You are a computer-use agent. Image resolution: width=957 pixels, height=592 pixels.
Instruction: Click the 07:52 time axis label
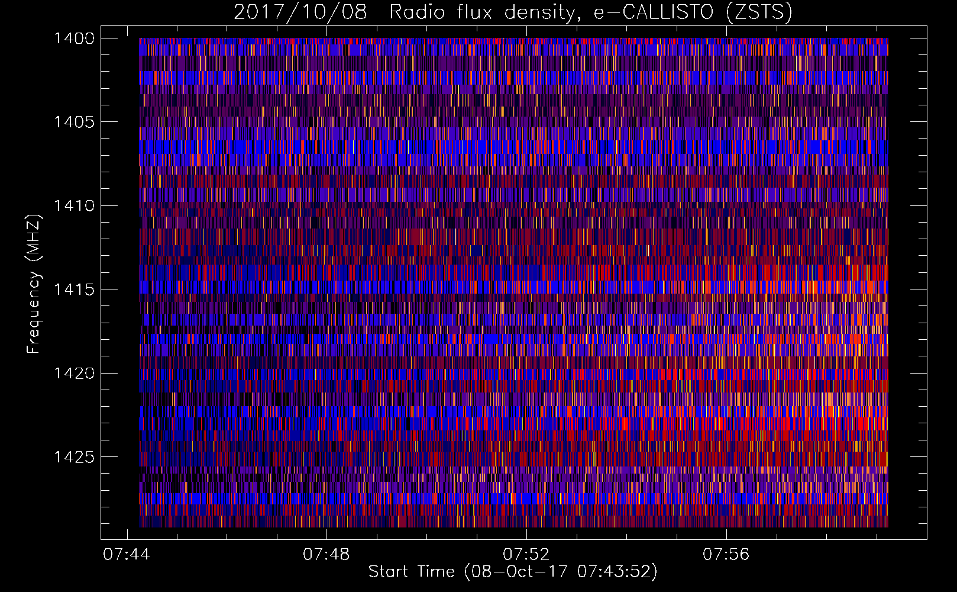click(526, 555)
